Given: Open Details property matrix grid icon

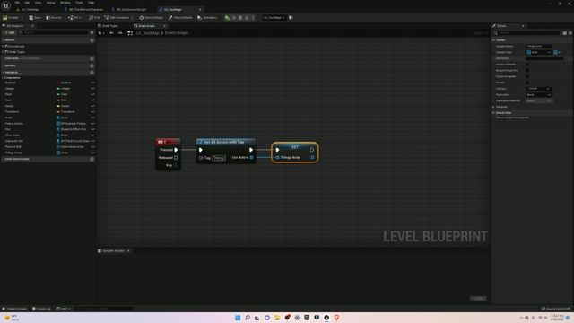Looking at the screenshot, I should (564, 33).
